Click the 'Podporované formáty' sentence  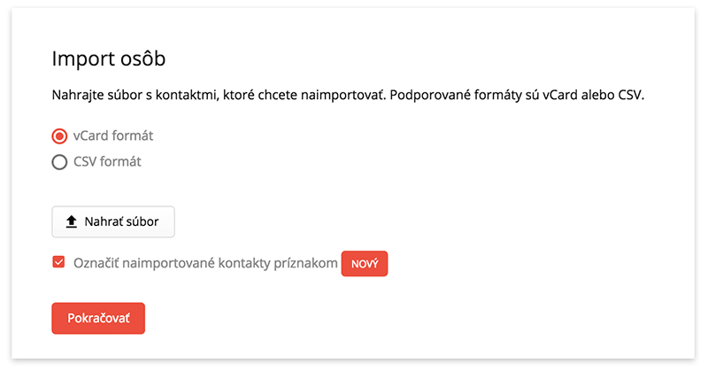coord(517,95)
